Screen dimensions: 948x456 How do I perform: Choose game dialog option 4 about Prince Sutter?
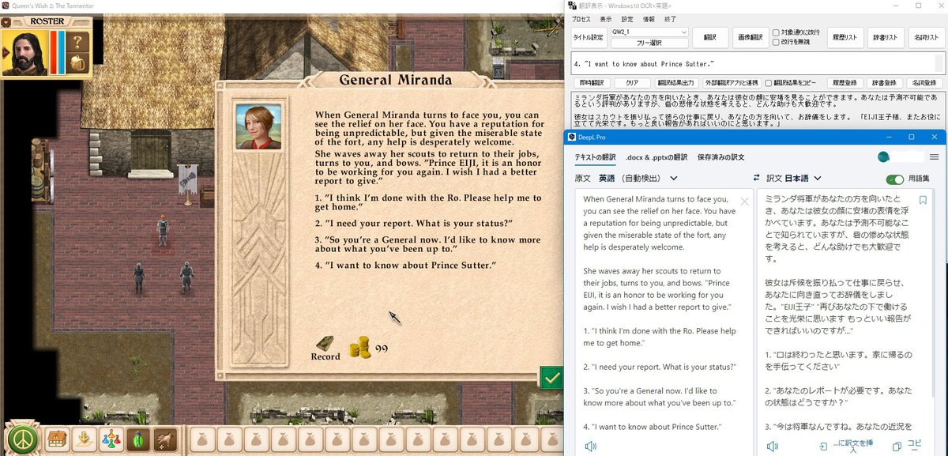click(x=404, y=265)
